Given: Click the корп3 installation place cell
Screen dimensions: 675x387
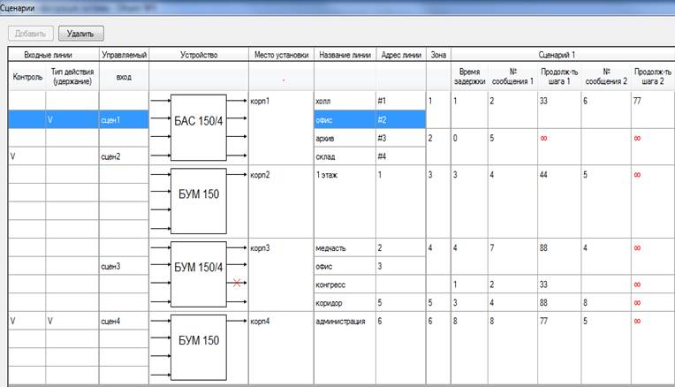Looking at the screenshot, I should coord(281,248).
